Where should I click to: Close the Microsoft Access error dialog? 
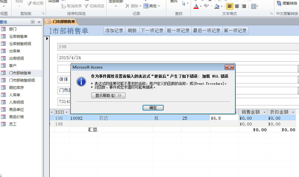coord(229,67)
